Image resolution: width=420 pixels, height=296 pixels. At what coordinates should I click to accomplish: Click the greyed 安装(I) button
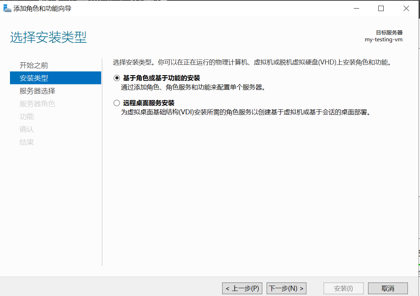click(x=343, y=288)
